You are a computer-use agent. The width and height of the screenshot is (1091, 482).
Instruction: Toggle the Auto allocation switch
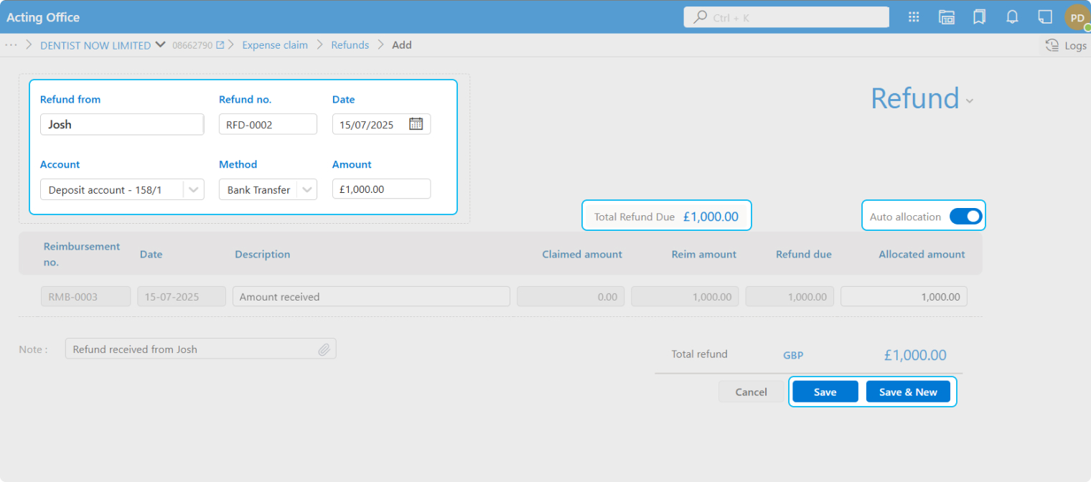pyautogui.click(x=965, y=216)
